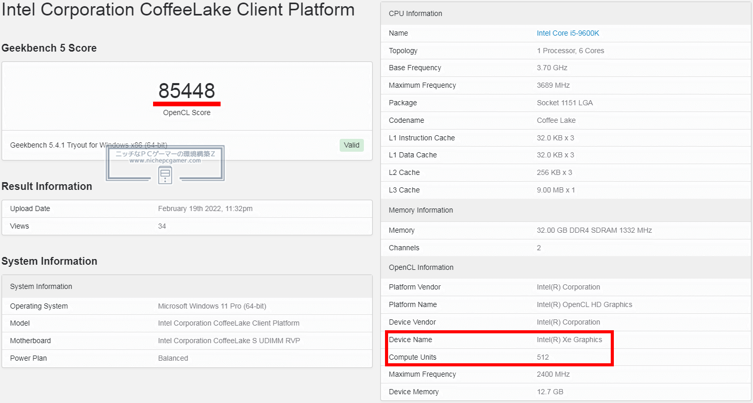753x403 pixels.
Task: Click the green Valid badge
Action: (352, 145)
